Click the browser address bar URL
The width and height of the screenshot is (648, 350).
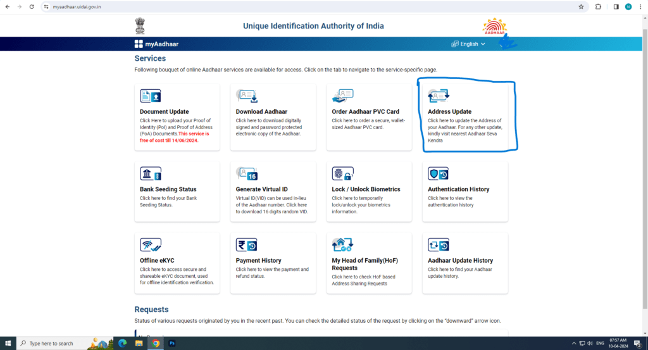click(77, 6)
